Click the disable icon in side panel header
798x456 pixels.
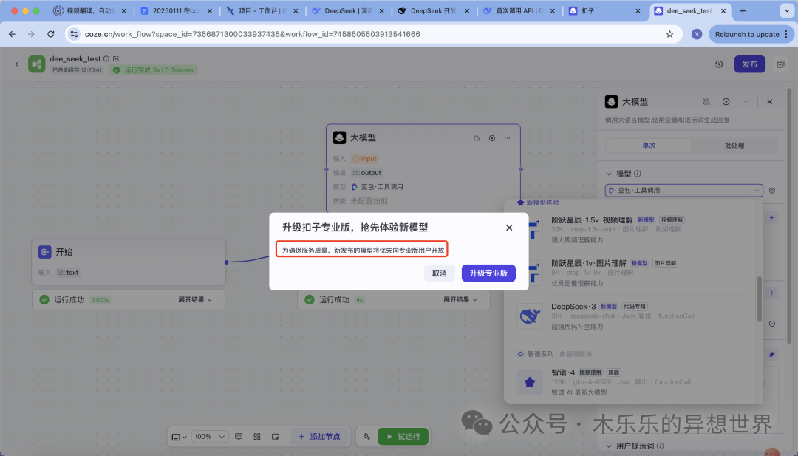[x=706, y=102]
